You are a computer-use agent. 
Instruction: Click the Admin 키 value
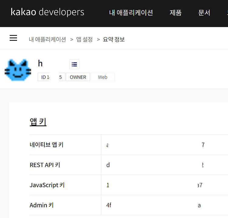tap(154, 205)
